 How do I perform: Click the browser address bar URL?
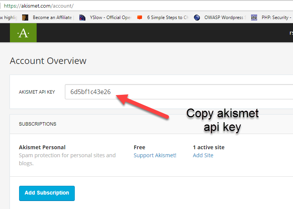39,6
